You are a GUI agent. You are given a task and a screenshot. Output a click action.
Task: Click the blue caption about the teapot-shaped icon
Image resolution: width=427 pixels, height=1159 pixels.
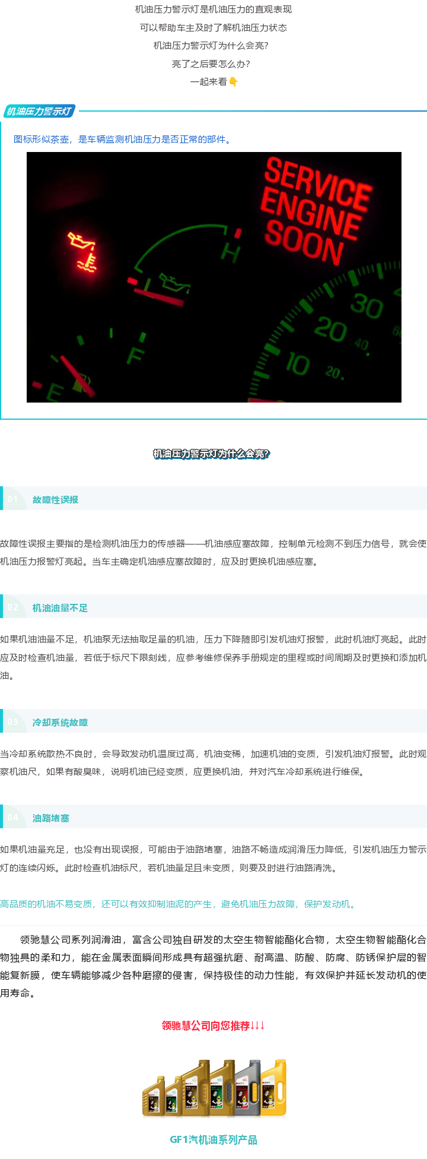click(123, 140)
